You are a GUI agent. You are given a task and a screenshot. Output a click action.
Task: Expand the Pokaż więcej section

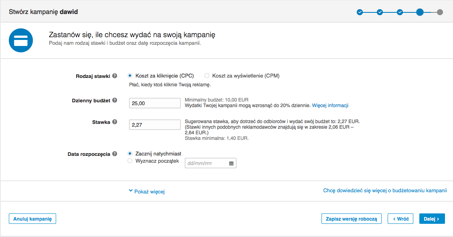pyautogui.click(x=147, y=191)
